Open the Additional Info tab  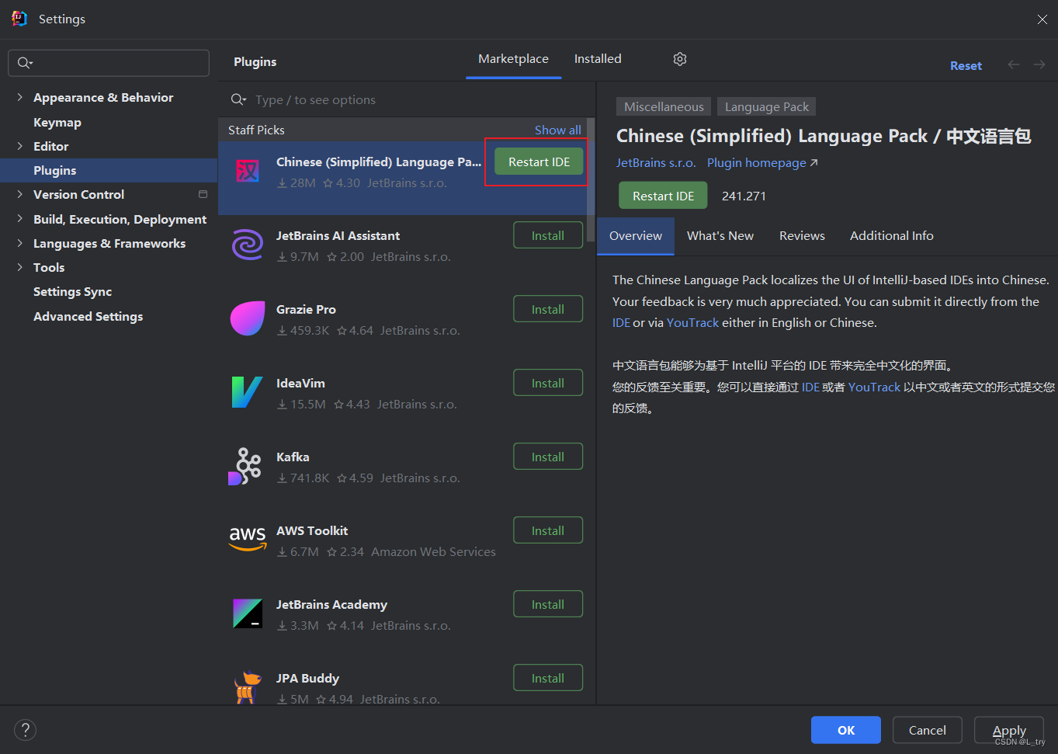click(x=892, y=236)
